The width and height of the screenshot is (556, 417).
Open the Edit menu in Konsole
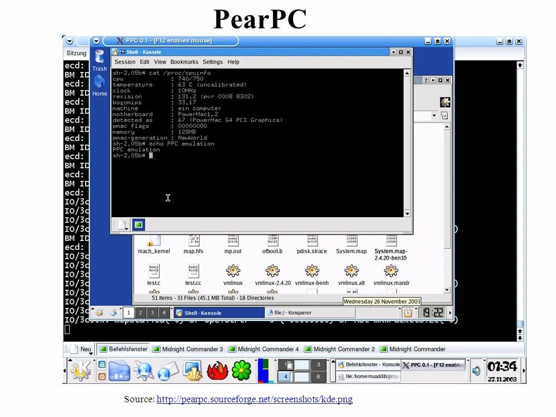pos(145,62)
